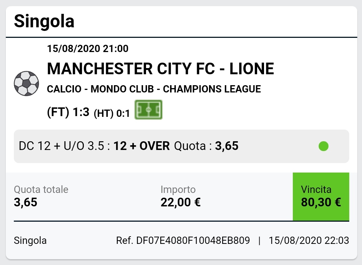
Task: Click the Quota totale 3,65 field
Action: click(41, 196)
